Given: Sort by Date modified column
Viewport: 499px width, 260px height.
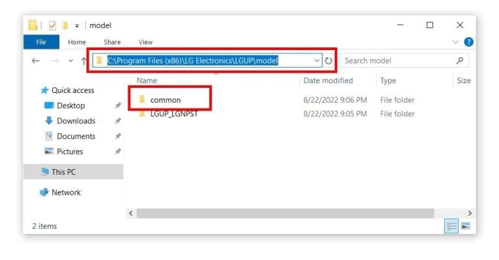Looking at the screenshot, I should [x=328, y=81].
